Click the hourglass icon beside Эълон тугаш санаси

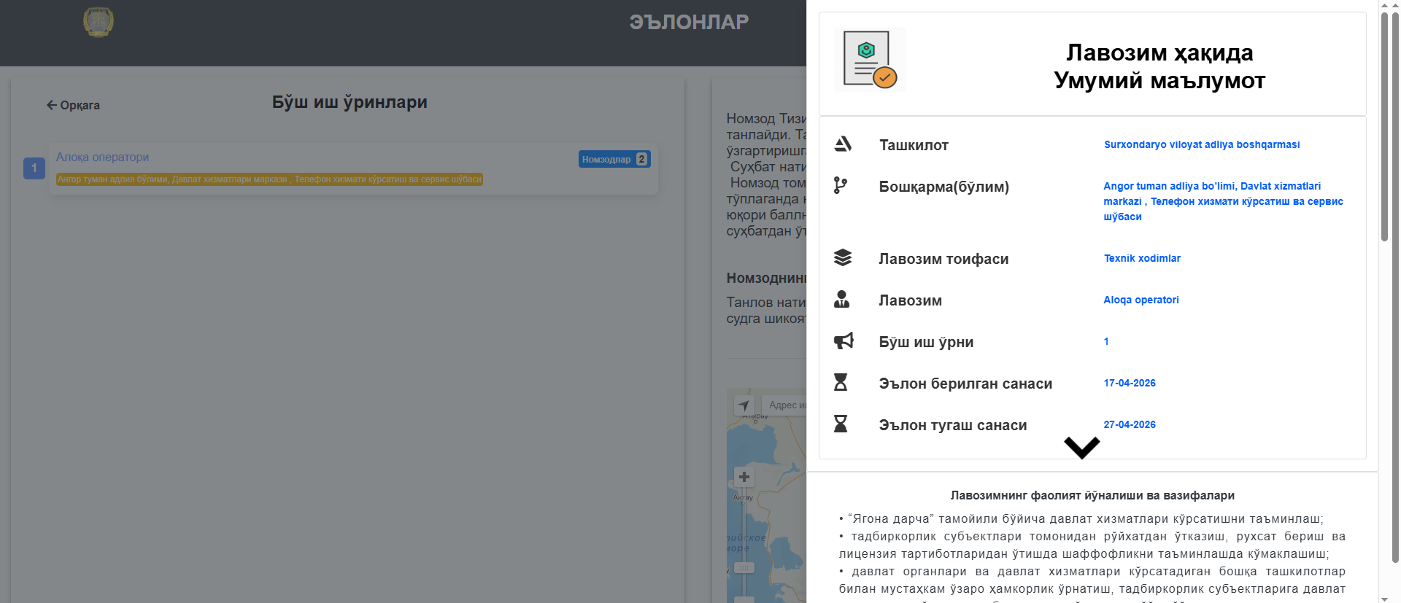pos(841,424)
